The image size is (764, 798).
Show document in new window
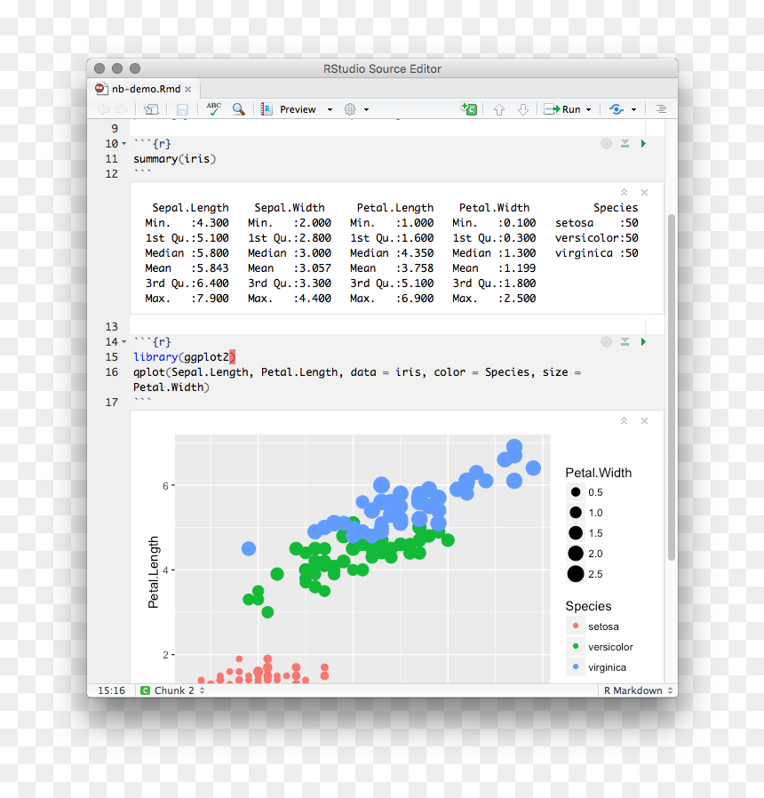(151, 109)
